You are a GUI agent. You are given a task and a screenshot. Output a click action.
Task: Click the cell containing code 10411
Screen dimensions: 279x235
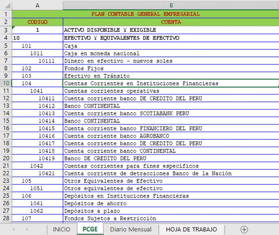tap(46, 99)
